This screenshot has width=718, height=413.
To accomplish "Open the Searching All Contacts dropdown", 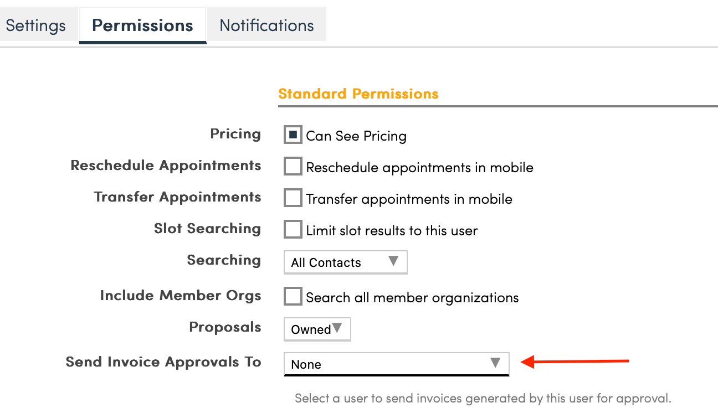I will [x=345, y=262].
